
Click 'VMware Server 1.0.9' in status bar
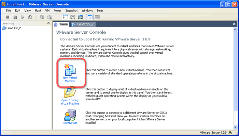click(x=213, y=133)
